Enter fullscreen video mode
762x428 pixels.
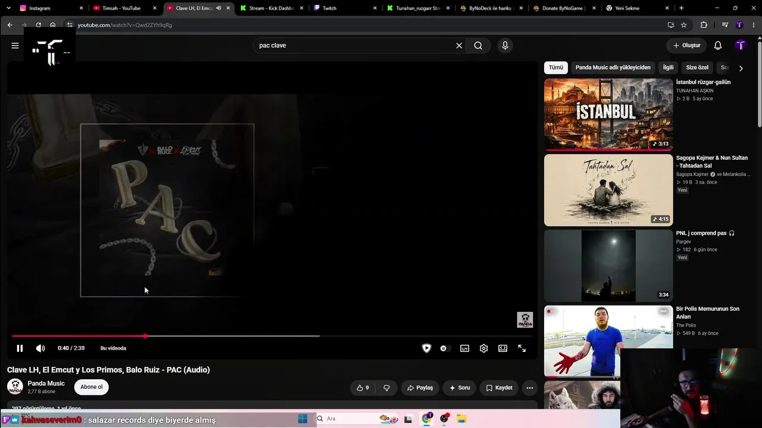pos(521,348)
